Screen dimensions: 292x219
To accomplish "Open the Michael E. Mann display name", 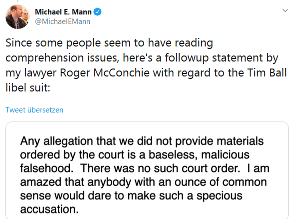I will (63, 12).
